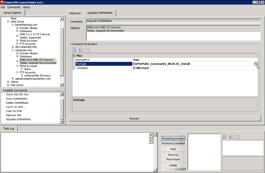The image size is (265, 173).
Task: Collapse the Misc category in property grid
Action: [x=74, y=56]
